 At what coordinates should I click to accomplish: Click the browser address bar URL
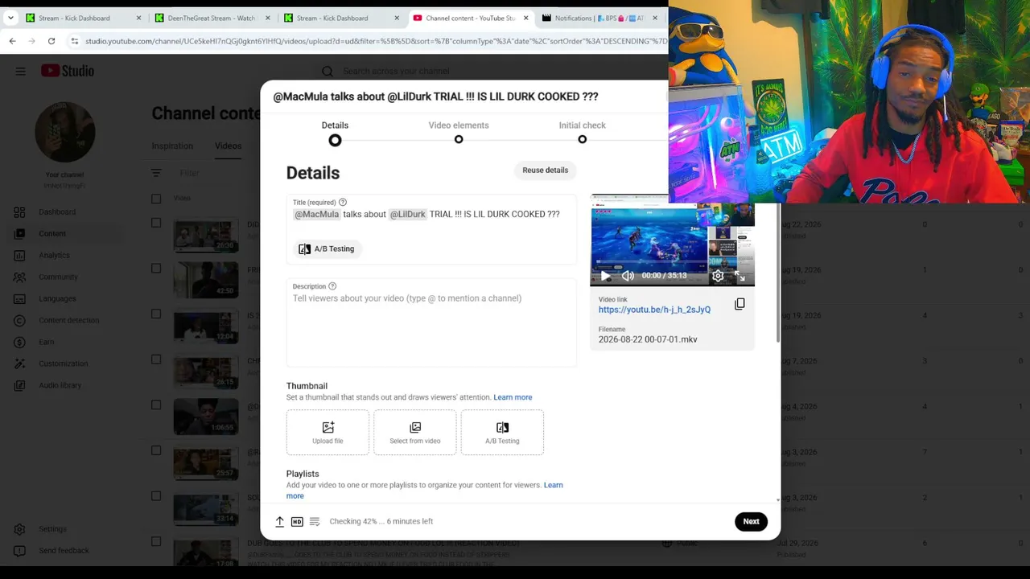[375, 41]
